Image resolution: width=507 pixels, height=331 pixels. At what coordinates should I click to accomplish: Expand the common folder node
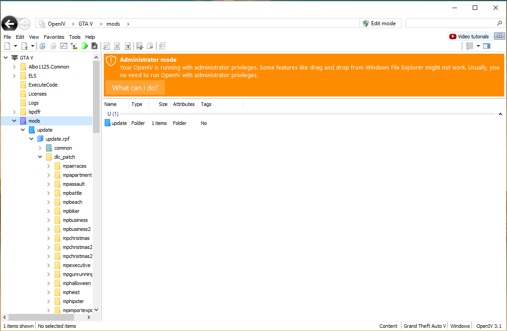click(x=40, y=148)
